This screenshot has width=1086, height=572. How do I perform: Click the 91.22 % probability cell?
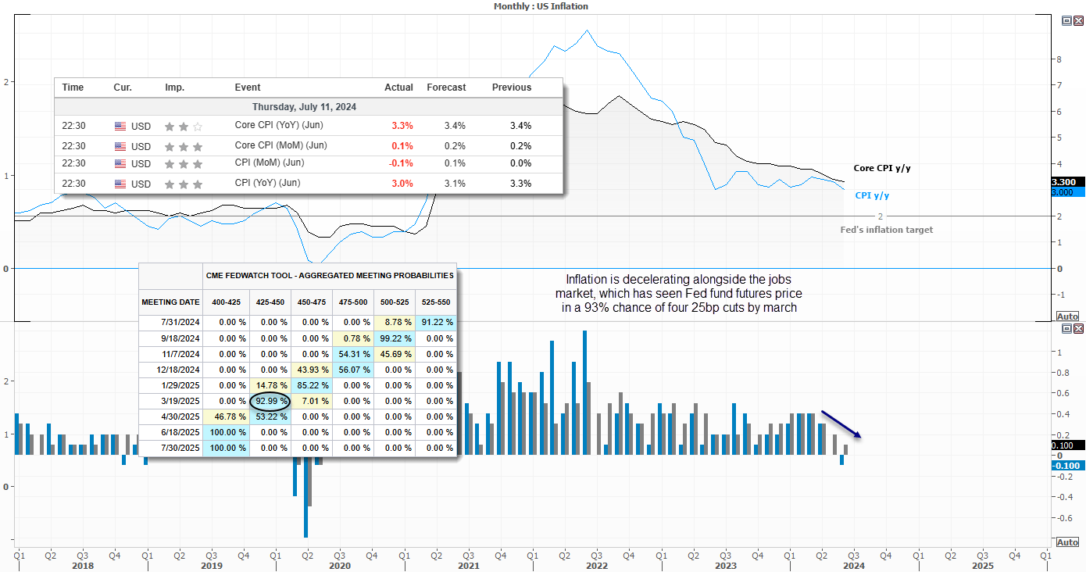(436, 323)
